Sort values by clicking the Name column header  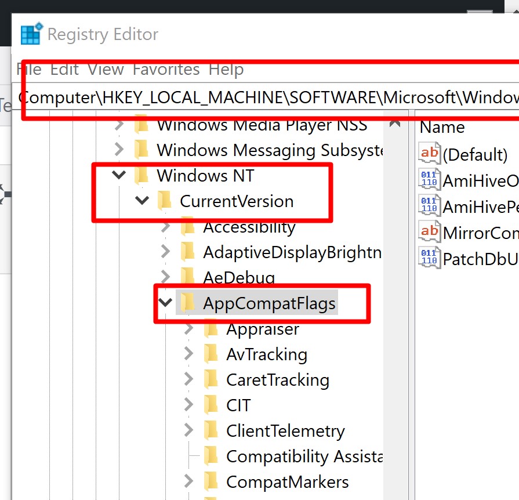(442, 127)
